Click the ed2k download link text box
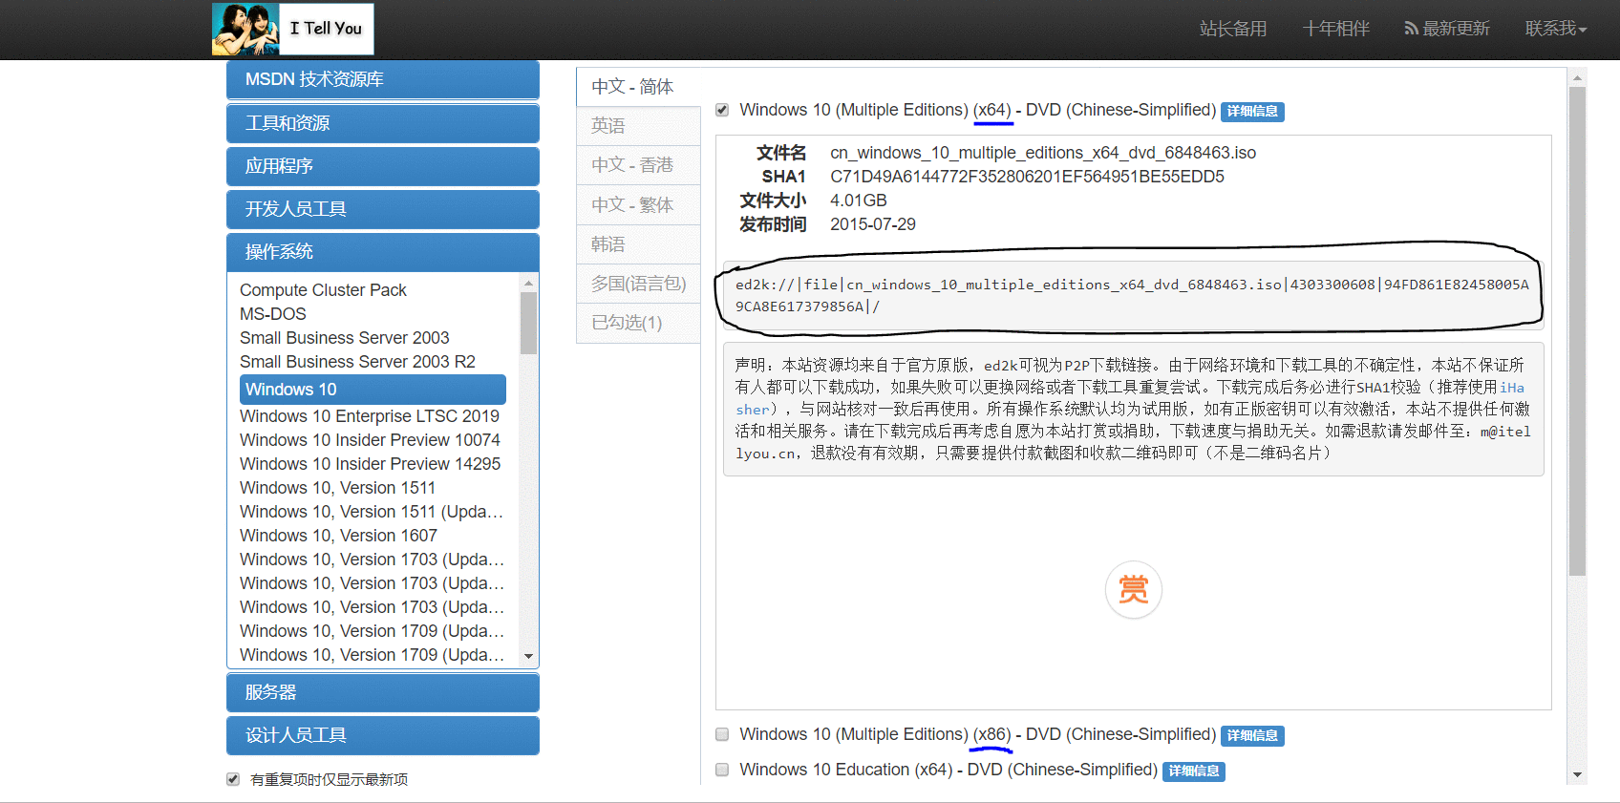Screen dimensions: 1620x803 coord(1133,295)
